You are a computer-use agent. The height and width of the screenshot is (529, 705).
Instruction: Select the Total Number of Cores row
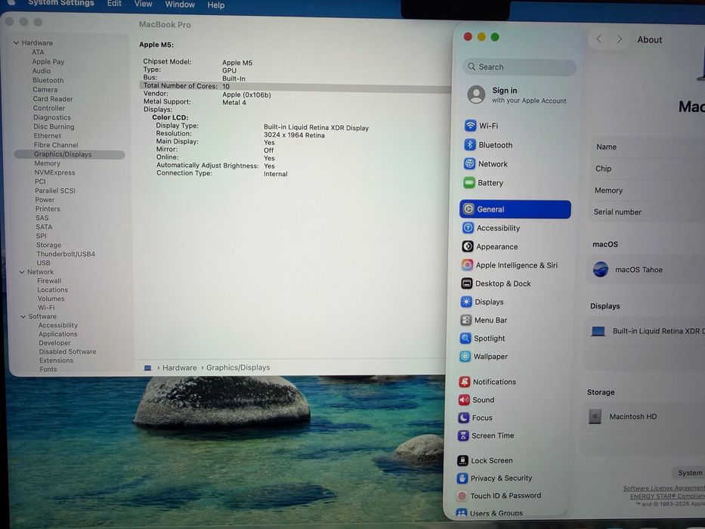(x=295, y=86)
